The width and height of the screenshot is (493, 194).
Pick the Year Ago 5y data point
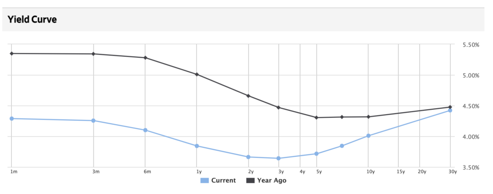click(x=316, y=117)
